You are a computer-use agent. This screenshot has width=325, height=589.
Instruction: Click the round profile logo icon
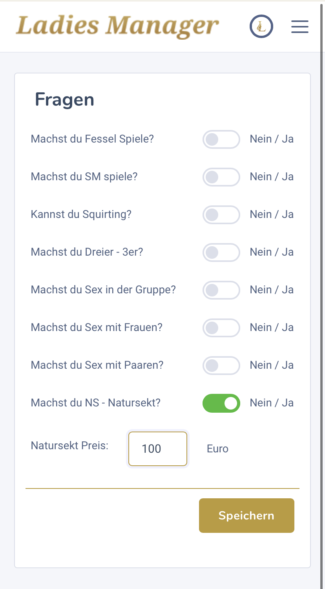(x=261, y=26)
